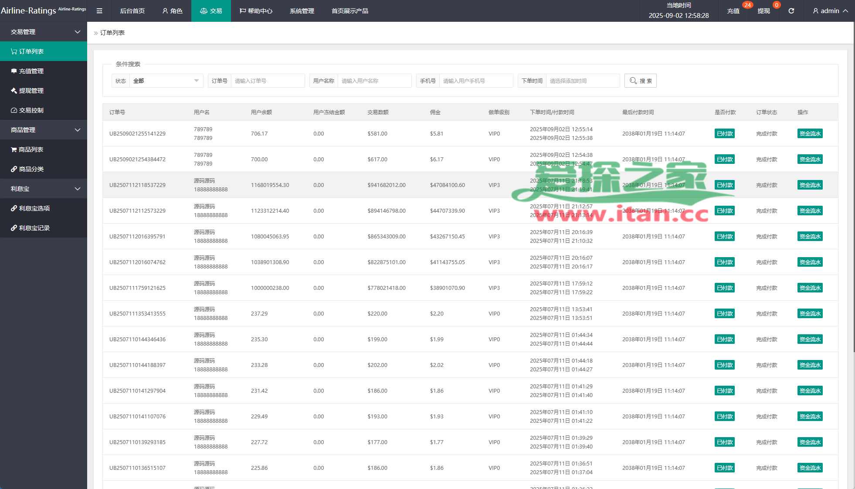Open 提现 notifications with badge 0
The width and height of the screenshot is (855, 489).
pos(763,11)
